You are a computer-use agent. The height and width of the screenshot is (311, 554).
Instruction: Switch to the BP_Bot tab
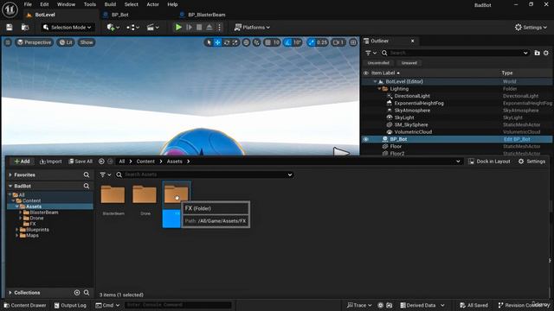119,15
